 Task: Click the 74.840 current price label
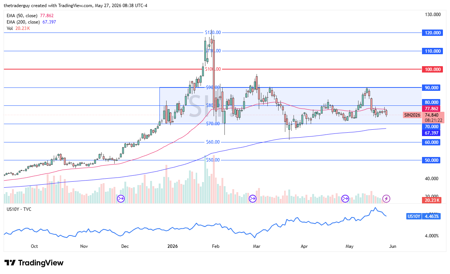(432, 115)
